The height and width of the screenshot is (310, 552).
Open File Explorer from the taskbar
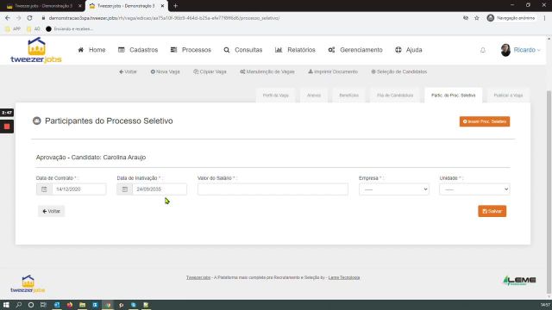pos(82,305)
